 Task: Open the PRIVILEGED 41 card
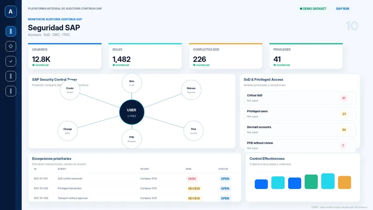pyautogui.click(x=306, y=56)
